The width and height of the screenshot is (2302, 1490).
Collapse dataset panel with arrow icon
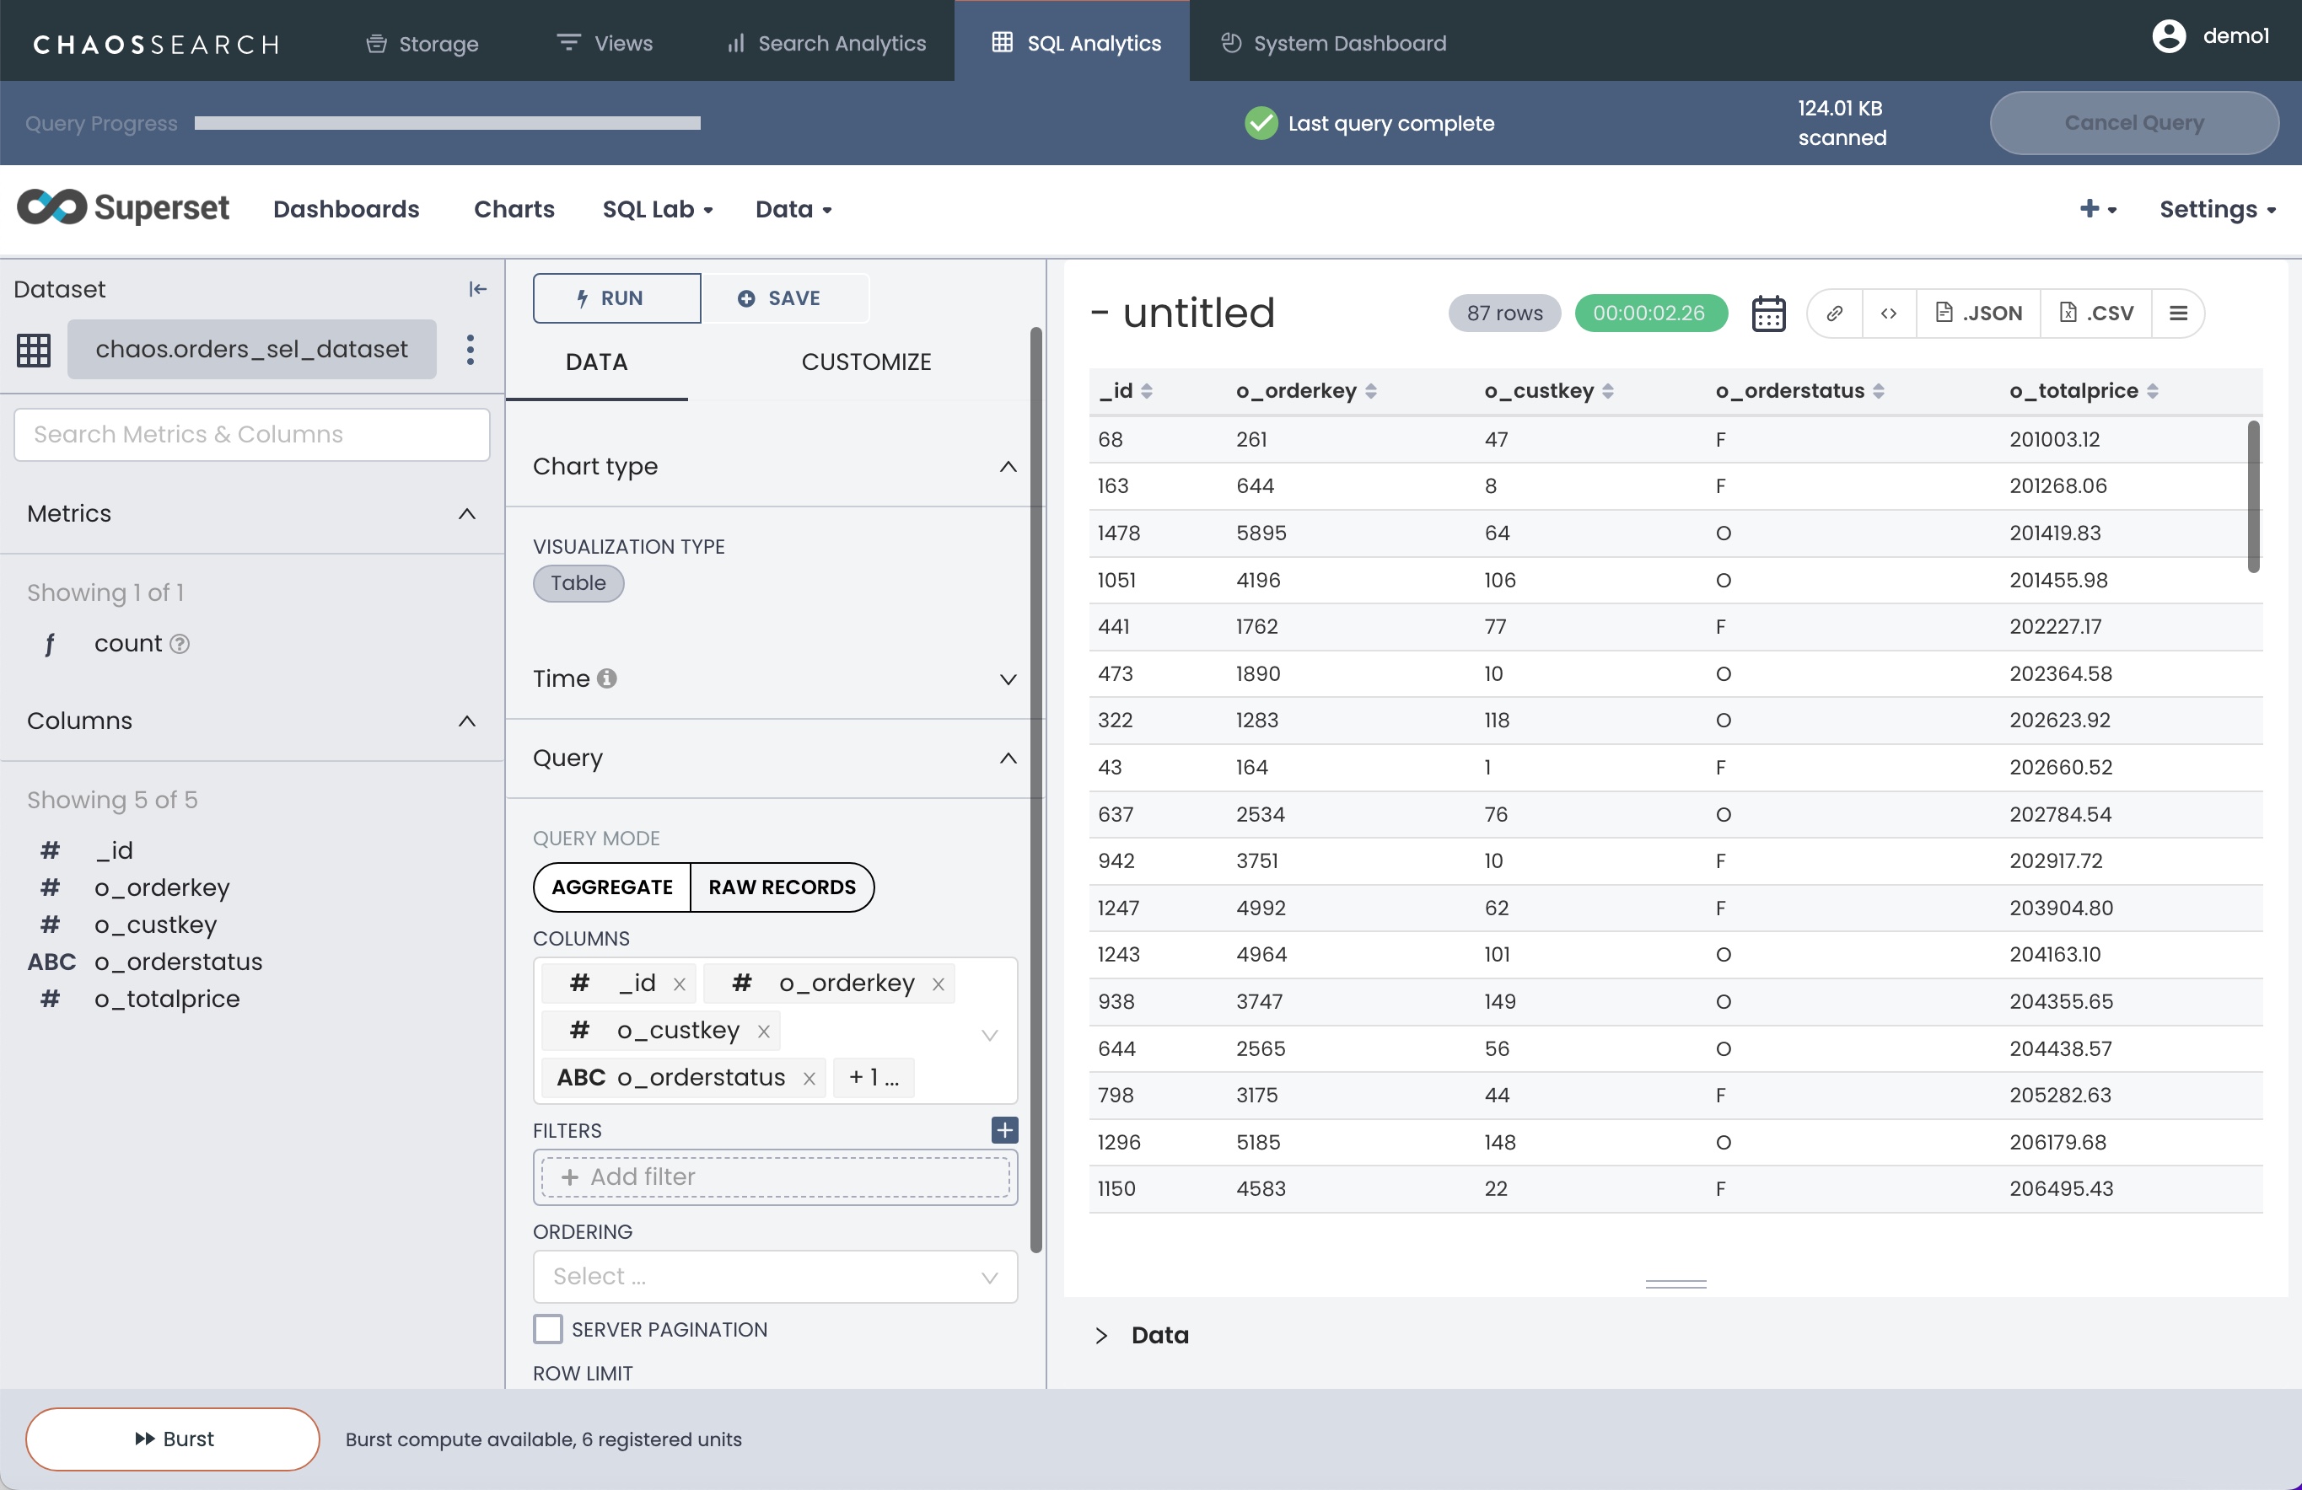click(477, 289)
